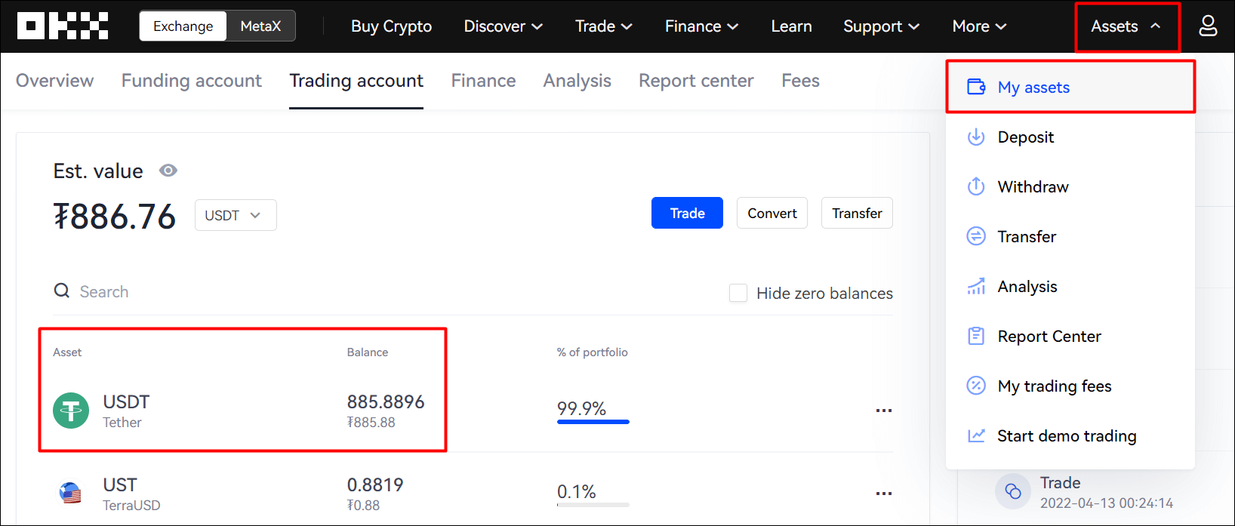Click the My assets wallet icon
Image resolution: width=1235 pixels, height=526 pixels.
pos(976,87)
